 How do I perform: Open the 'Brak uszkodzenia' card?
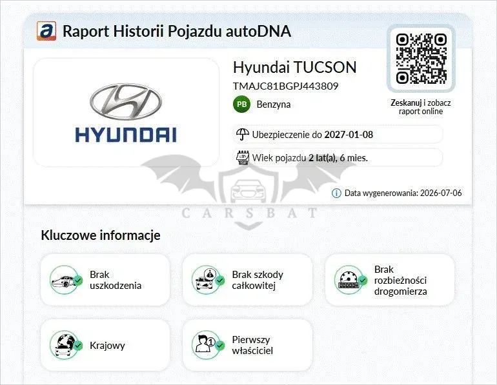105,280
